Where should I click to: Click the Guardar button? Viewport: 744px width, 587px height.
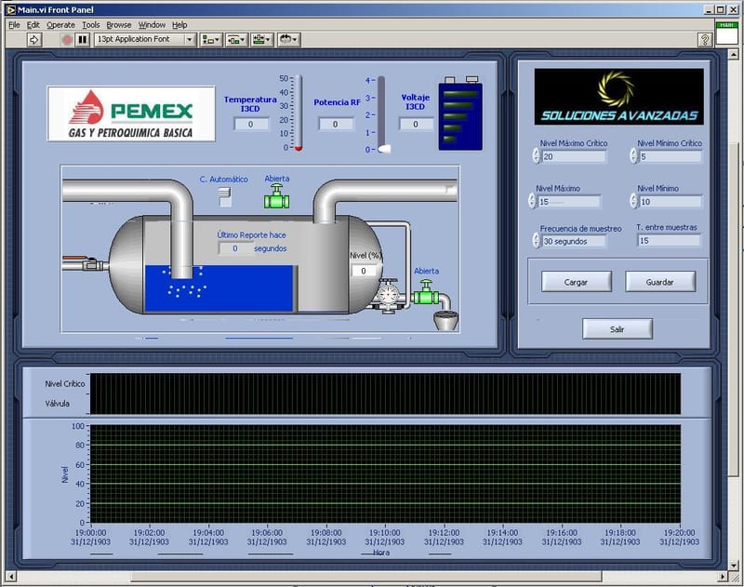tap(660, 282)
